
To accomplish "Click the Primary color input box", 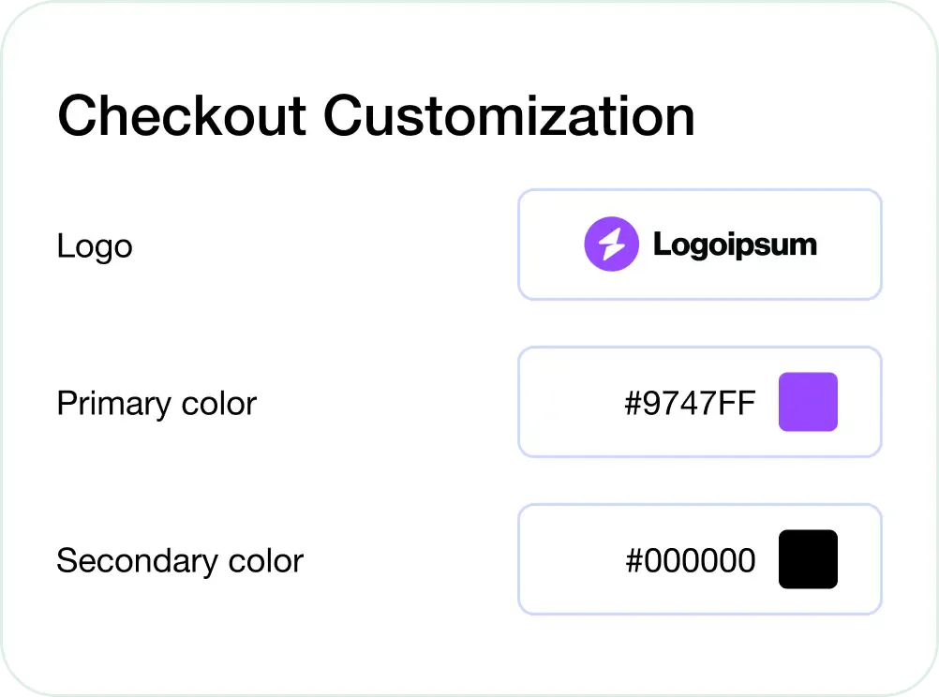I will (x=699, y=402).
